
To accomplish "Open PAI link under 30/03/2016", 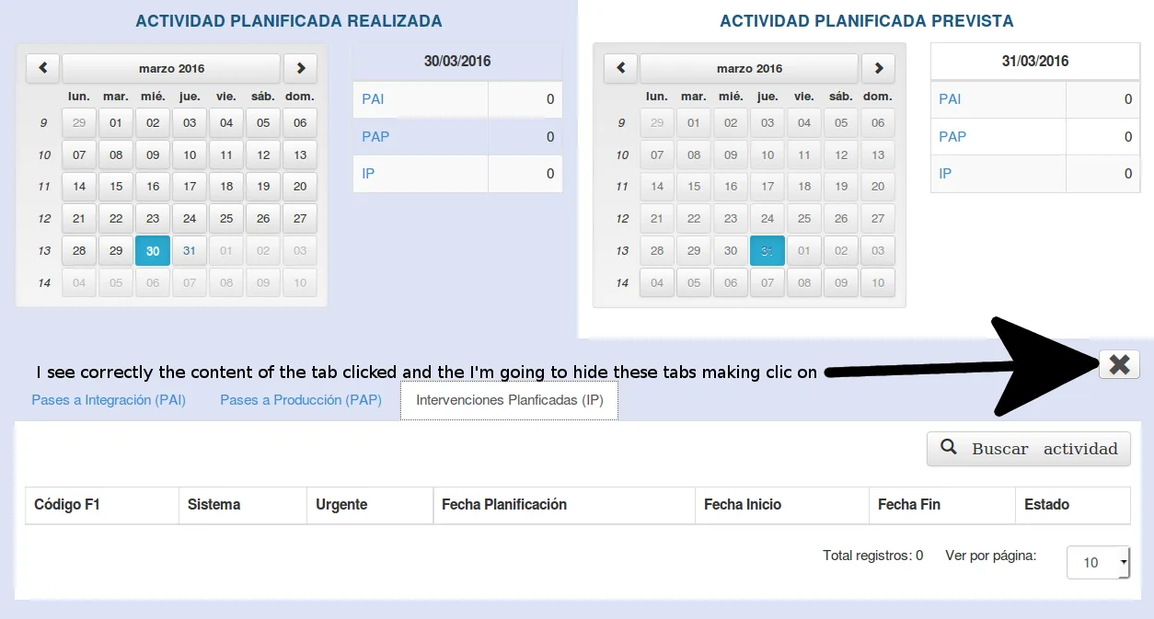I will point(373,99).
